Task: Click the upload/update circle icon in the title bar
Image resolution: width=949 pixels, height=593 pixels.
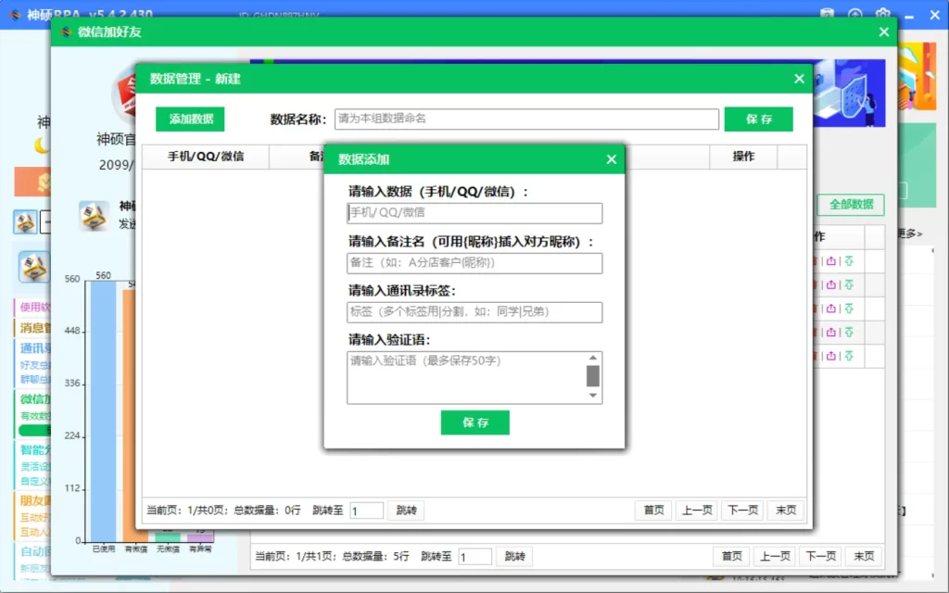Action: (854, 15)
